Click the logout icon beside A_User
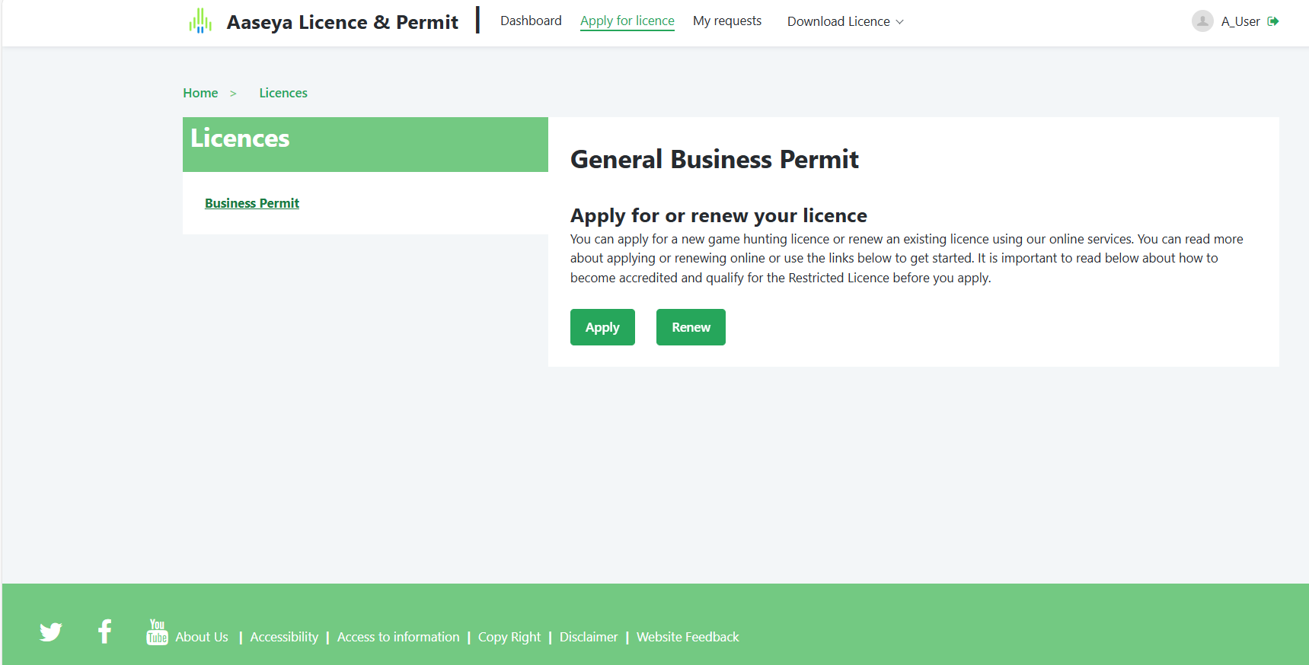This screenshot has height=665, width=1309. click(1273, 21)
